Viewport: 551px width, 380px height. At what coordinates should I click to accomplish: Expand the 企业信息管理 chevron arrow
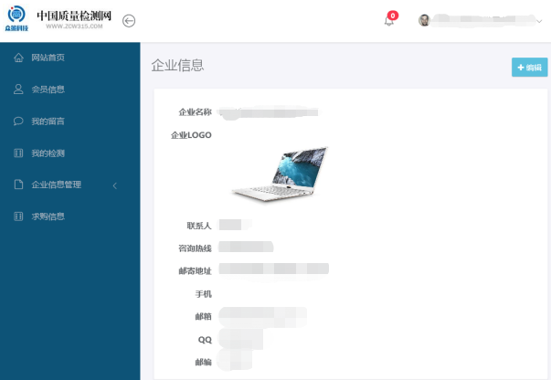pos(114,185)
